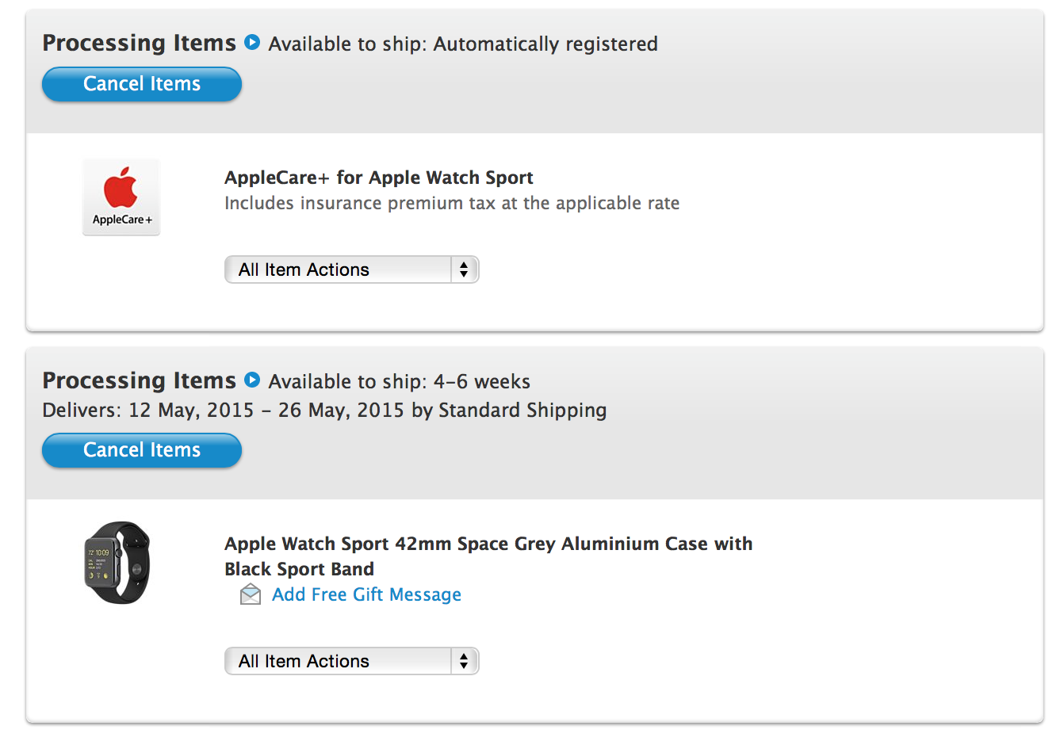This screenshot has height=745, width=1064.
Task: Cancel items in the 4–6 weeks shipping group
Action: [142, 450]
